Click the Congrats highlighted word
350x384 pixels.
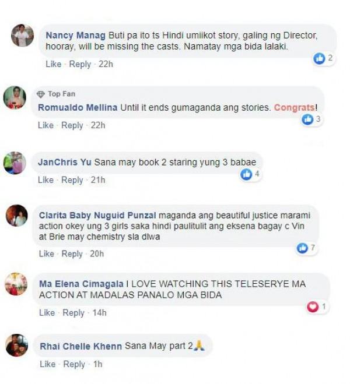294,108
